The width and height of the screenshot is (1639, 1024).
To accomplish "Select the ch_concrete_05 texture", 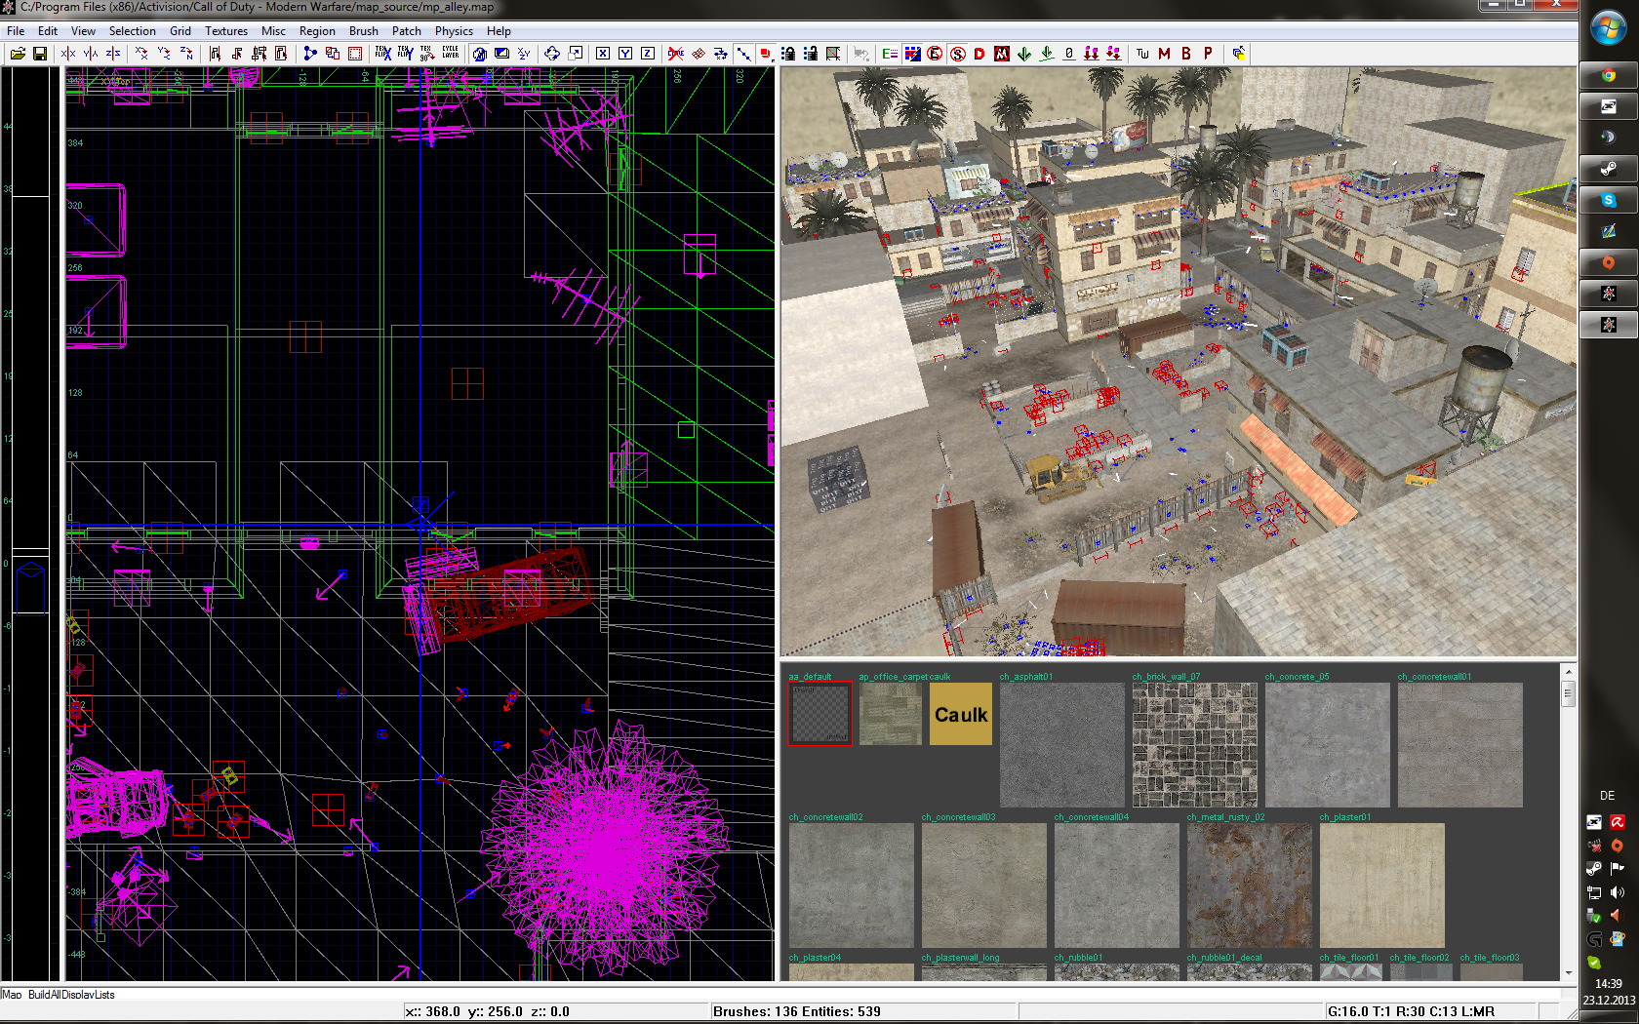I will [1327, 745].
